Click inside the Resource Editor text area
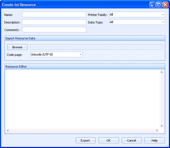This screenshot has height=148, width=170. point(83,99)
